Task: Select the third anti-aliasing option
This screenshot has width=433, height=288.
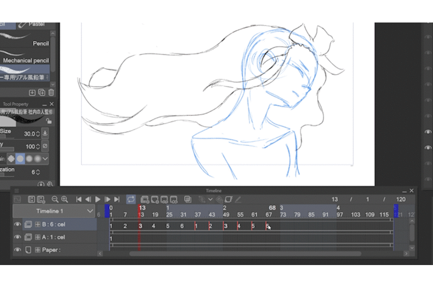Action: coord(29,159)
